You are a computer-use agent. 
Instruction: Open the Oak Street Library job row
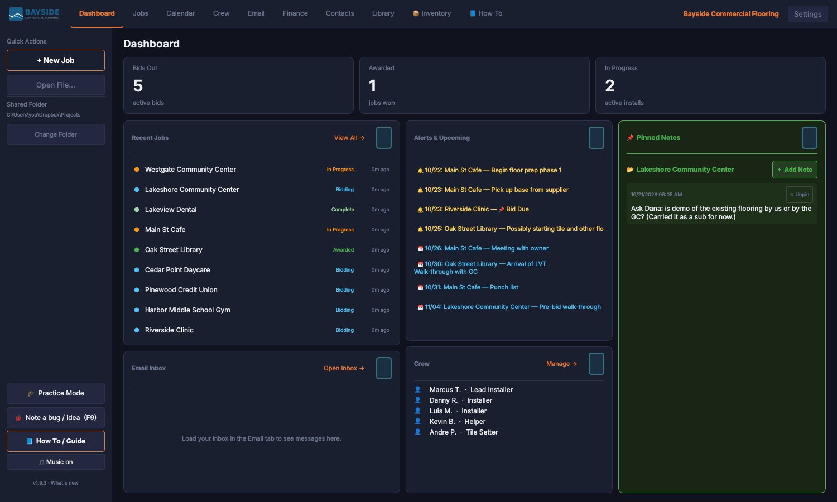point(262,250)
